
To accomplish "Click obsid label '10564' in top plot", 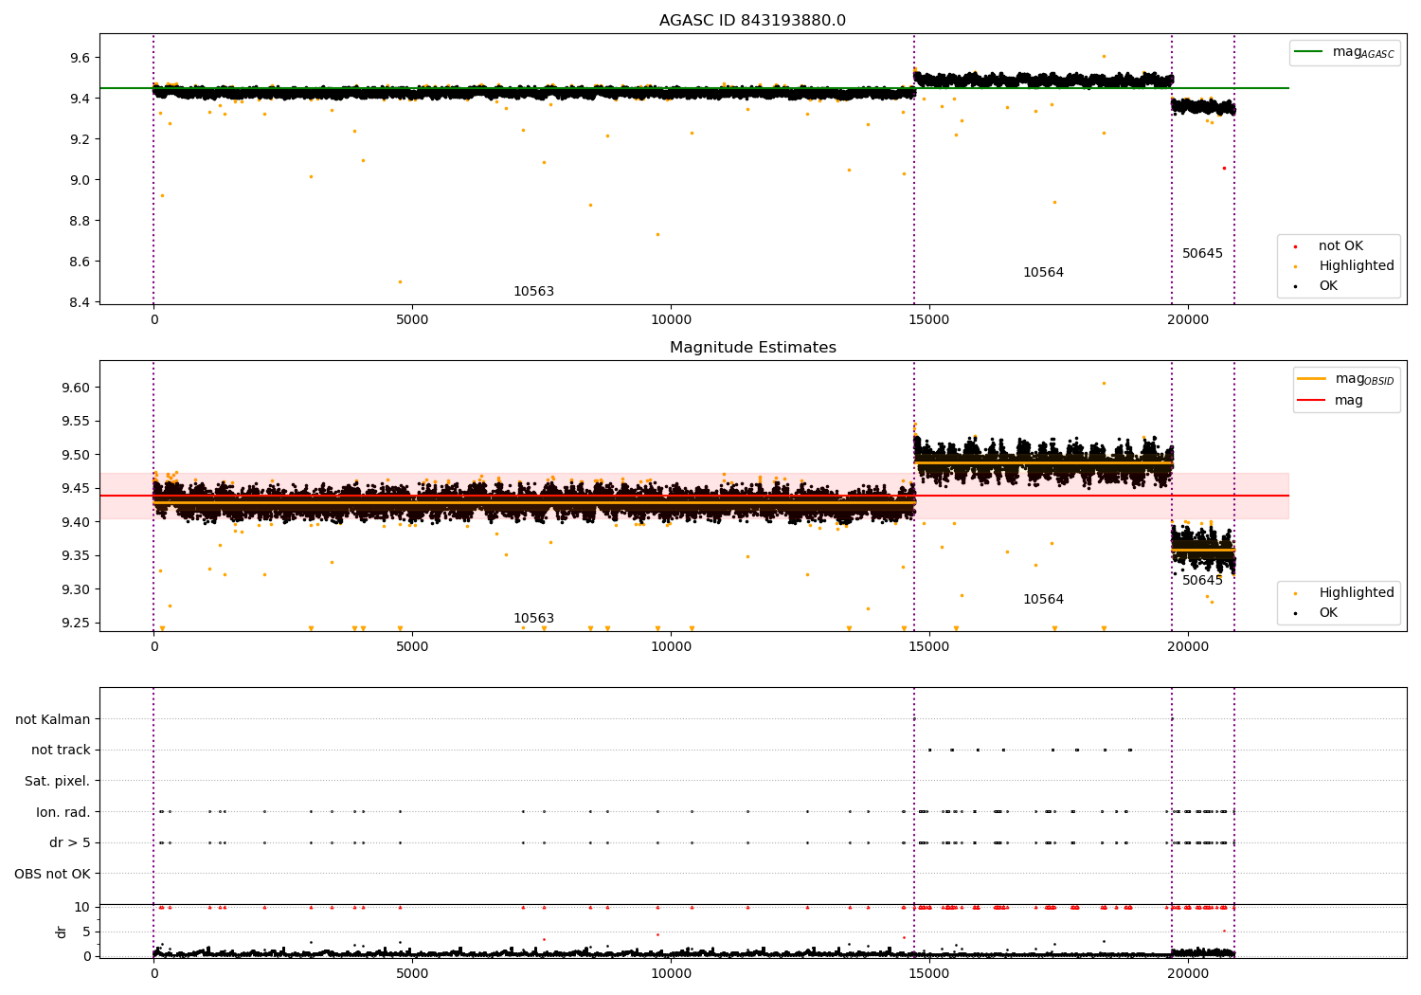I will (1043, 273).
